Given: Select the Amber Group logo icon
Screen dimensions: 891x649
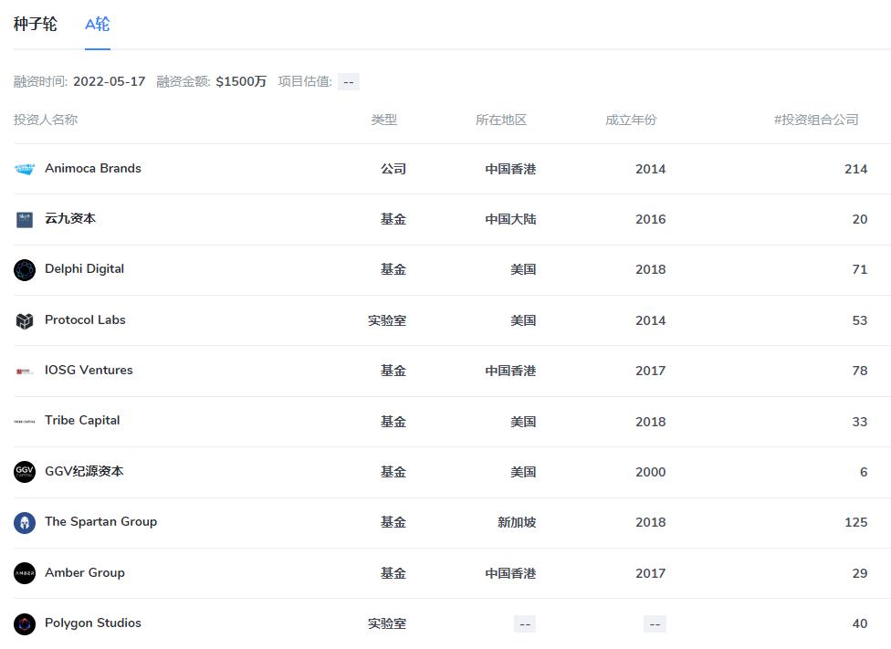Looking at the screenshot, I should pos(25,573).
